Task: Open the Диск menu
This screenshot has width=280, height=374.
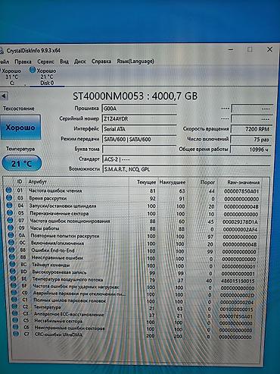Action: click(x=80, y=61)
